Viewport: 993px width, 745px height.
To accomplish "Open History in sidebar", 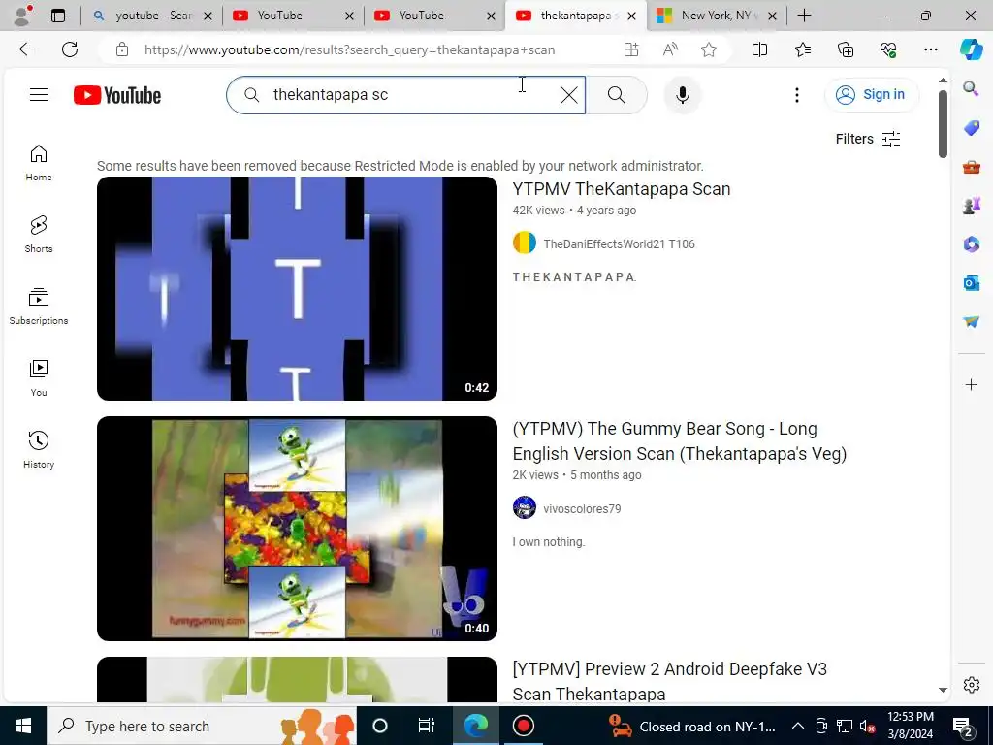I will (39, 450).
